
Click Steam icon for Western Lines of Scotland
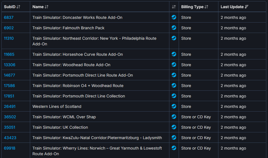(174, 106)
